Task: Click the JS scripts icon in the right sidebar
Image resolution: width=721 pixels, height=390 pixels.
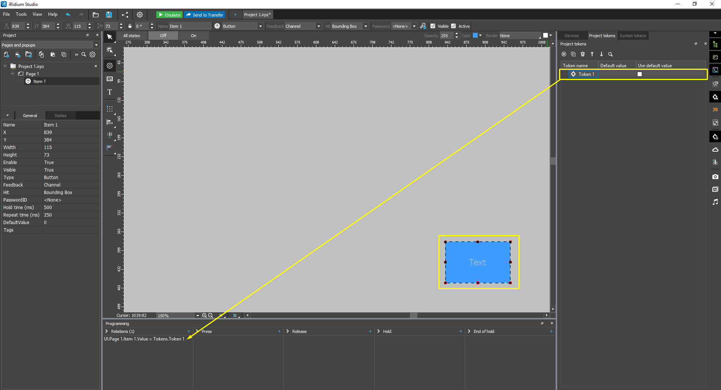Action: 715,110
